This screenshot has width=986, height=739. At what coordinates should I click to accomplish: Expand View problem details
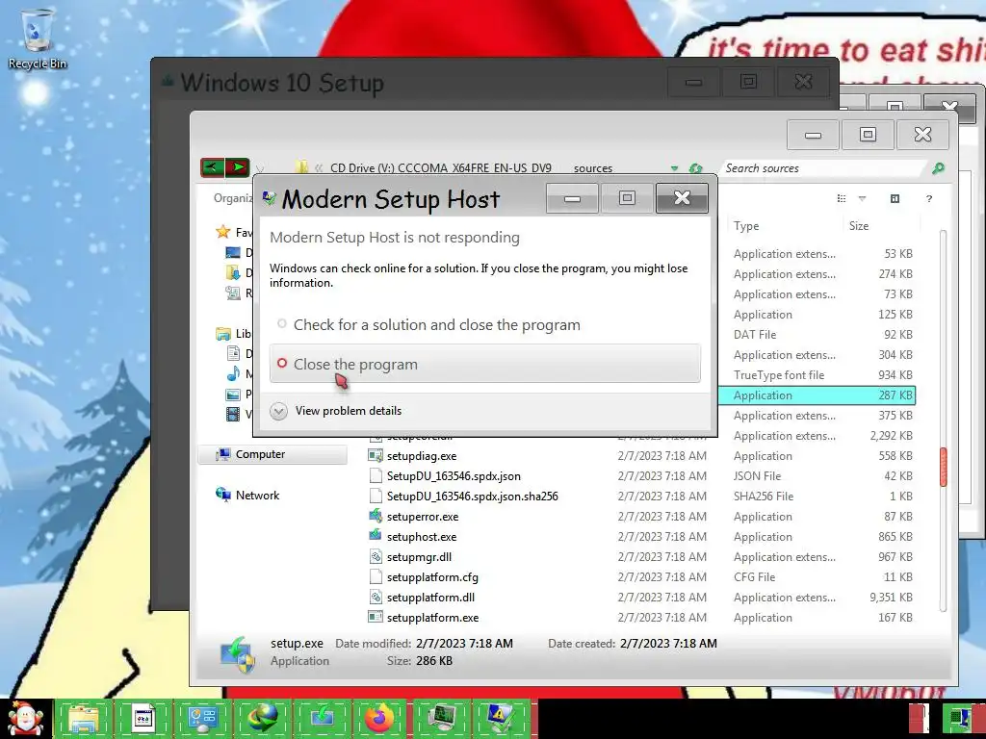[x=336, y=411]
